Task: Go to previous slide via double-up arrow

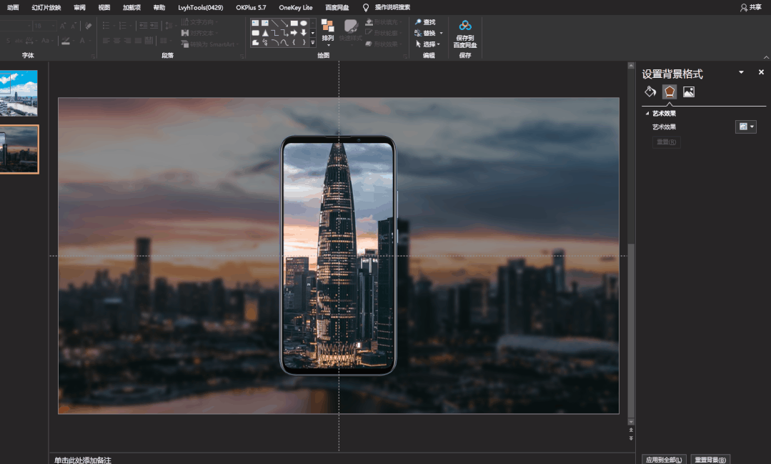Action: click(x=631, y=430)
